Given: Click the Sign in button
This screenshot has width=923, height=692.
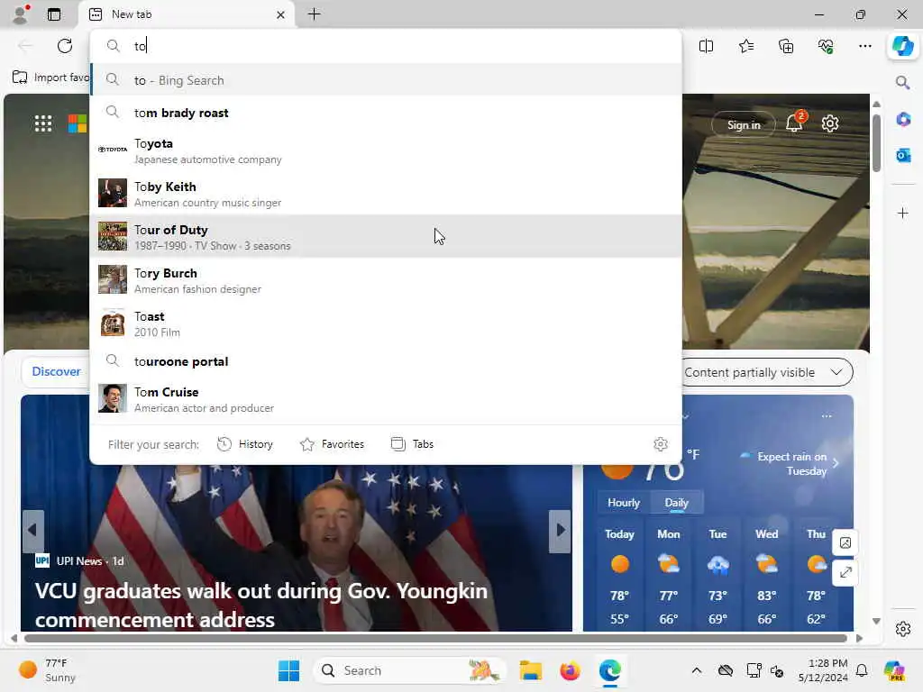Looking at the screenshot, I should point(744,124).
